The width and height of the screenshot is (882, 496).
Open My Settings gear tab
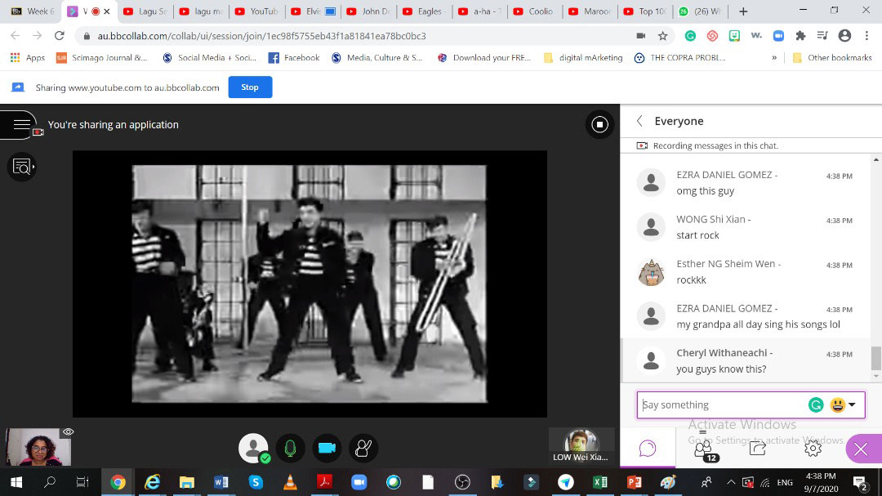pos(813,448)
